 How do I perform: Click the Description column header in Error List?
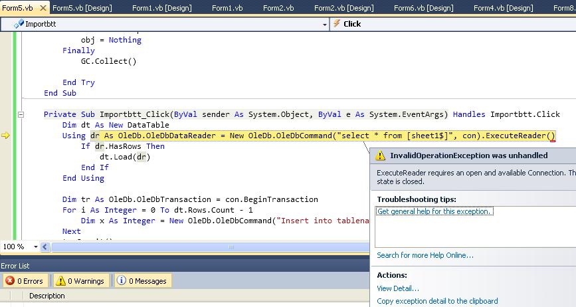click(47, 296)
